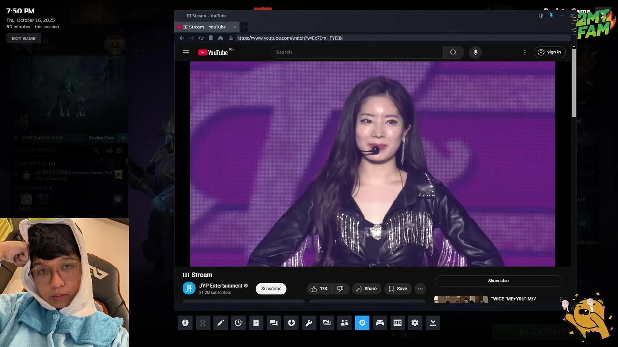
Task: Start voice search with microphone icon
Action: point(475,52)
